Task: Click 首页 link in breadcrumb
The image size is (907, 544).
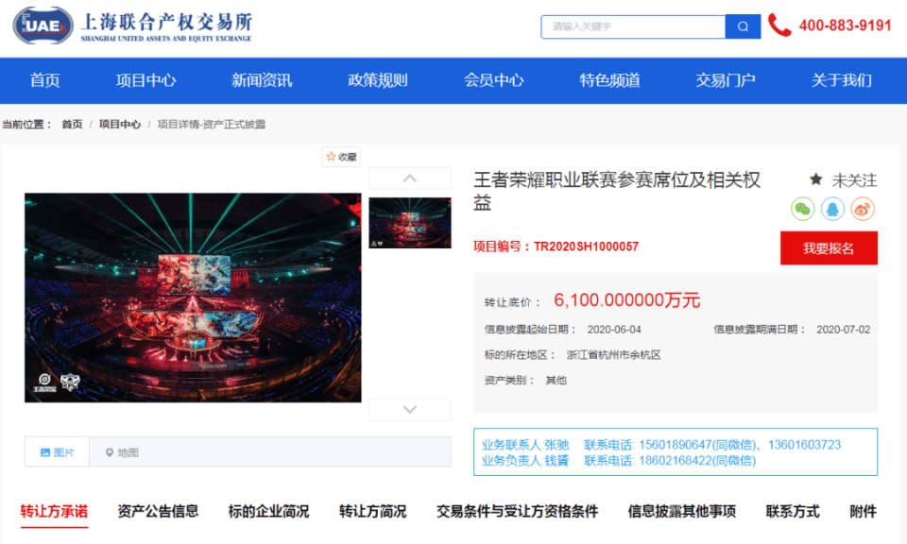Action: pos(73,125)
